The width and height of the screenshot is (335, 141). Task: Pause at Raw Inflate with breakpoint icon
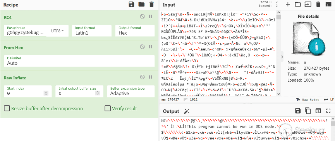150,77
